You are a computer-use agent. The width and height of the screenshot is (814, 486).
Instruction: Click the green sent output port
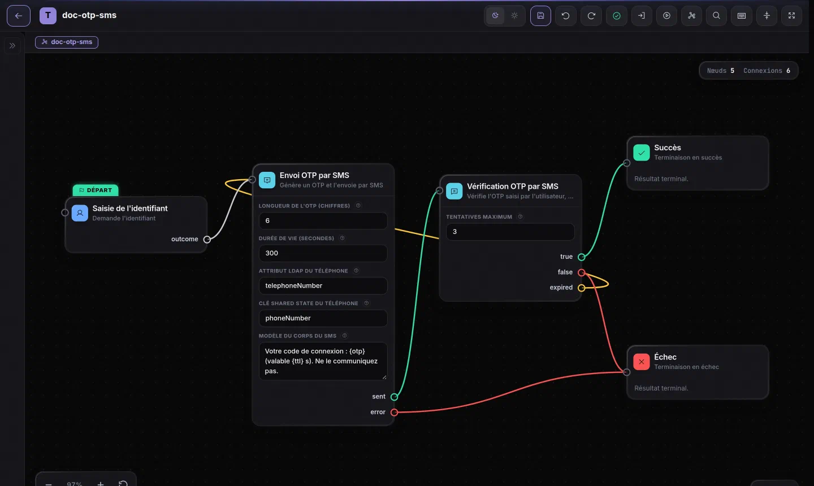tap(395, 397)
